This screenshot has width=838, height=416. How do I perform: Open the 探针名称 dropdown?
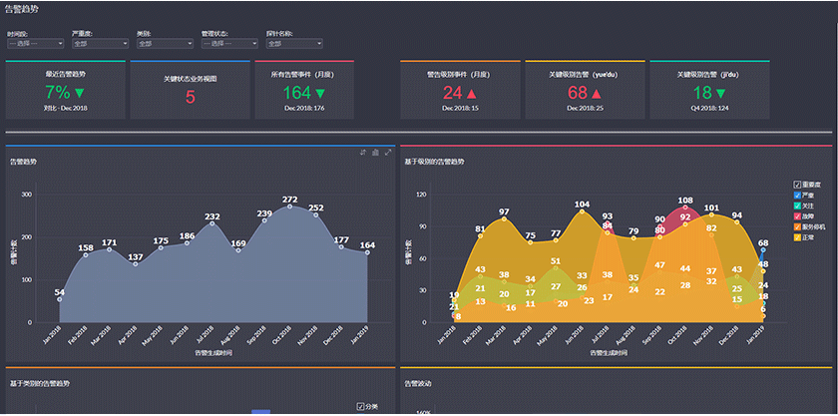[x=293, y=44]
